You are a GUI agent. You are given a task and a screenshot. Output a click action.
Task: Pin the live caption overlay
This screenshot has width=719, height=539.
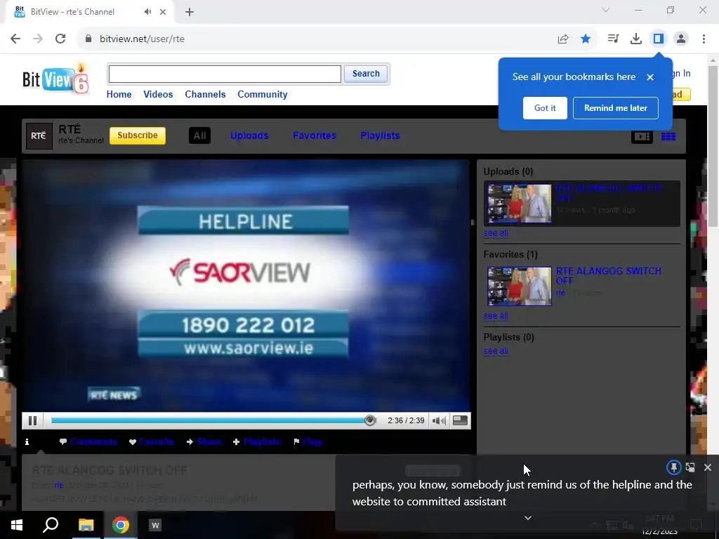coord(673,467)
